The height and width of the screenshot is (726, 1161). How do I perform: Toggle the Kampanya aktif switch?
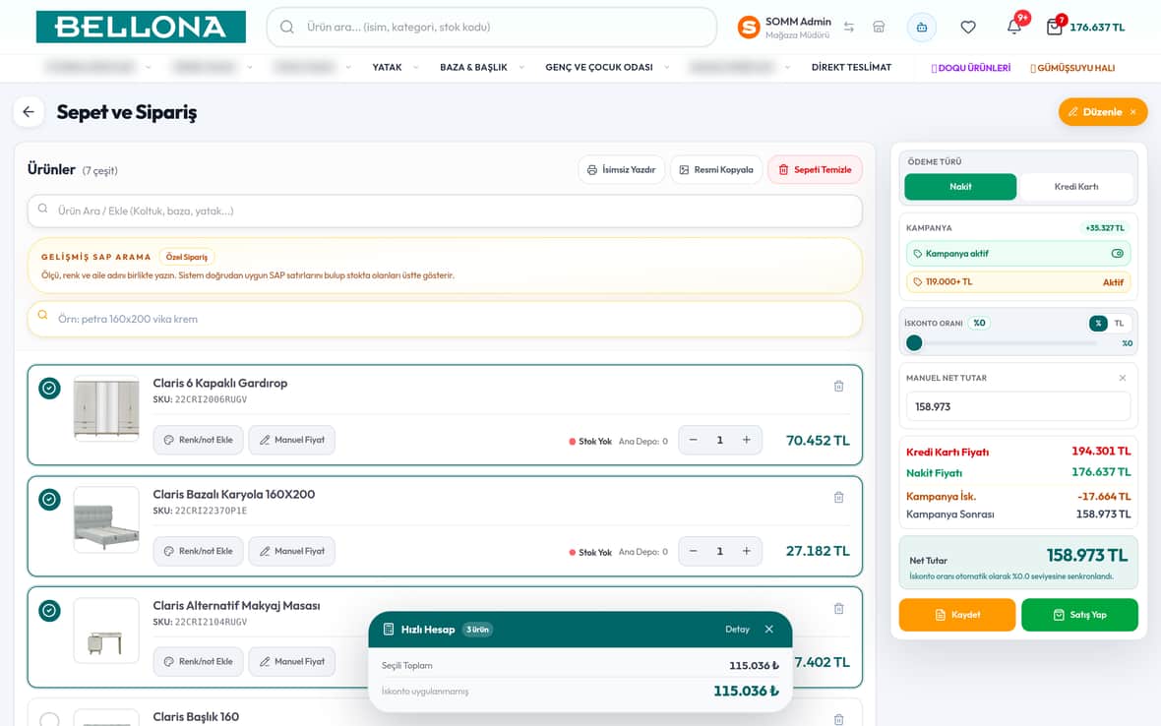tap(1118, 253)
